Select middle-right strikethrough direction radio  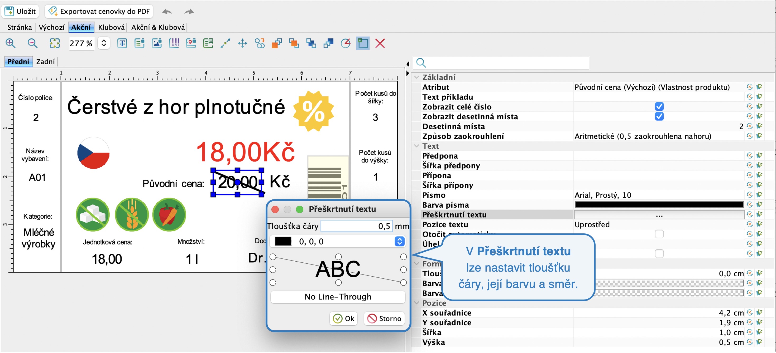(x=404, y=270)
